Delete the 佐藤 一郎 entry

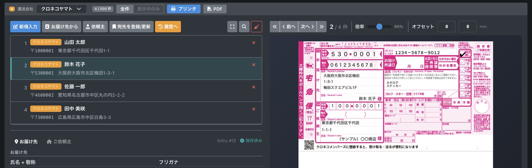click(254, 87)
